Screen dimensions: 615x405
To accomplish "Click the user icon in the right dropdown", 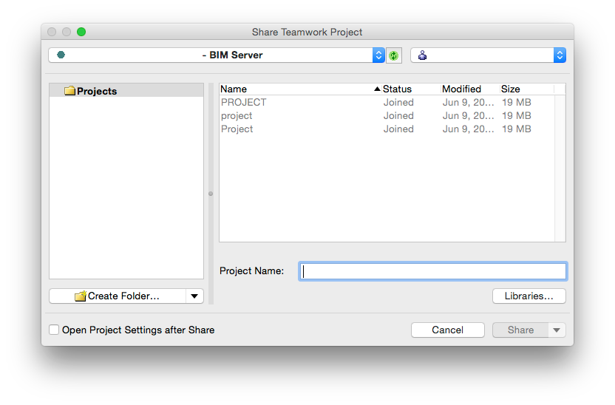I will [422, 55].
